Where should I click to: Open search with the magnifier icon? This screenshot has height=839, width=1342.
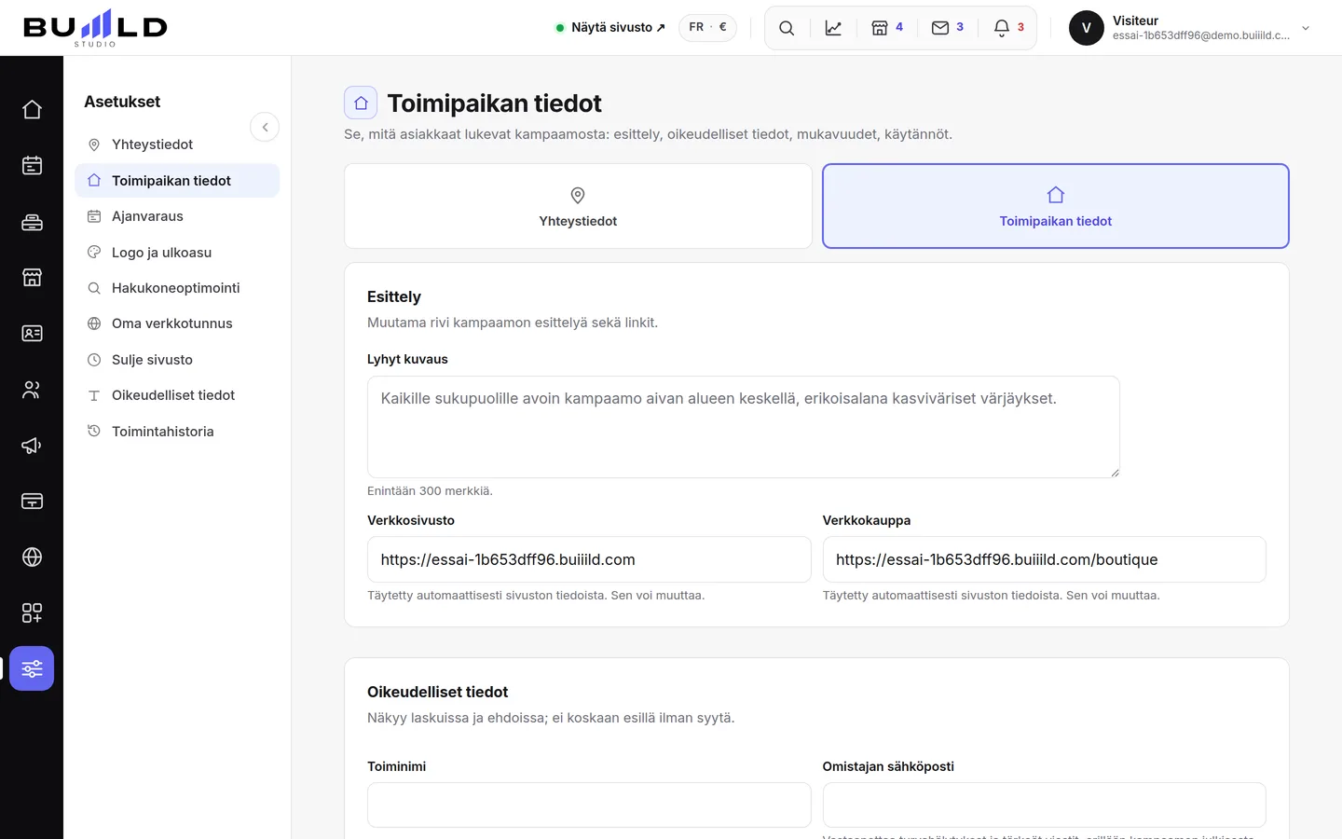click(787, 28)
